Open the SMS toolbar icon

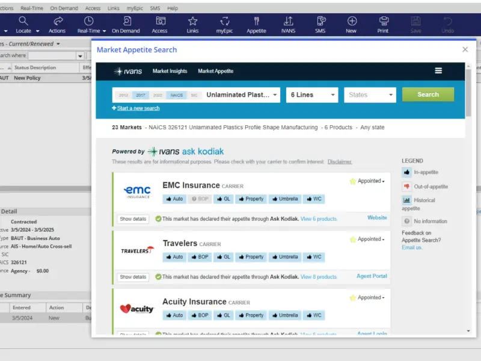pos(320,25)
